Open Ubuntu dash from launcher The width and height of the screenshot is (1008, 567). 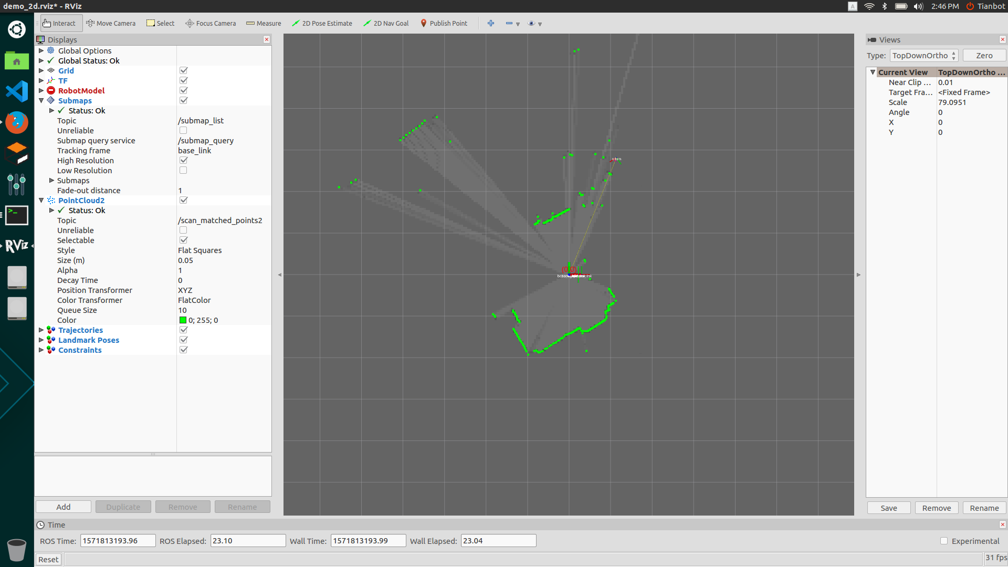coord(17,29)
